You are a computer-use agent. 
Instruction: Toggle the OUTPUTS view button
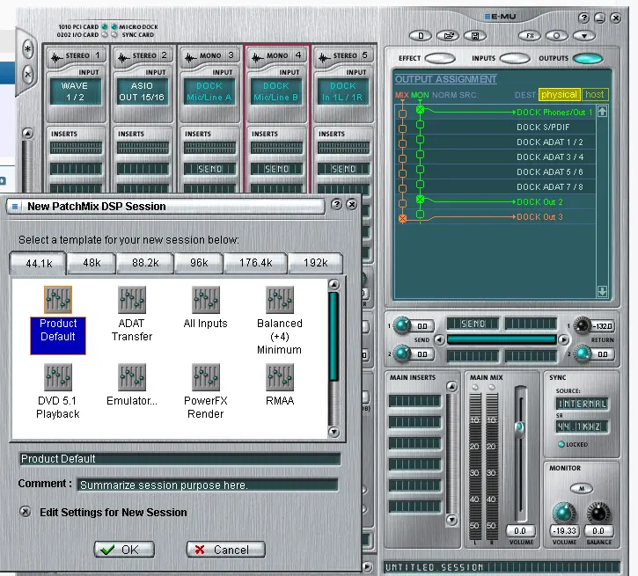tap(588, 59)
